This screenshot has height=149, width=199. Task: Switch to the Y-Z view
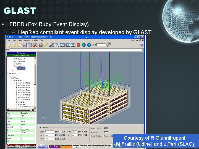[73, 45]
